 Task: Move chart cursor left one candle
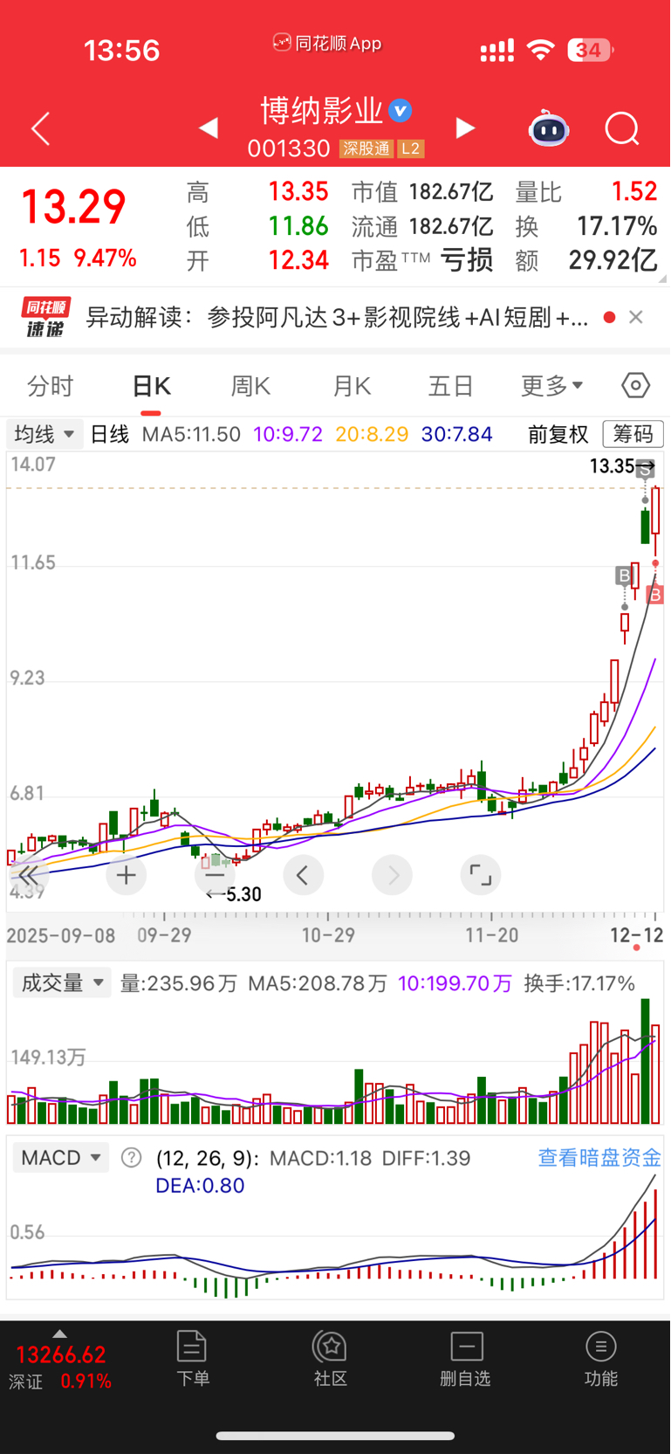[303, 875]
